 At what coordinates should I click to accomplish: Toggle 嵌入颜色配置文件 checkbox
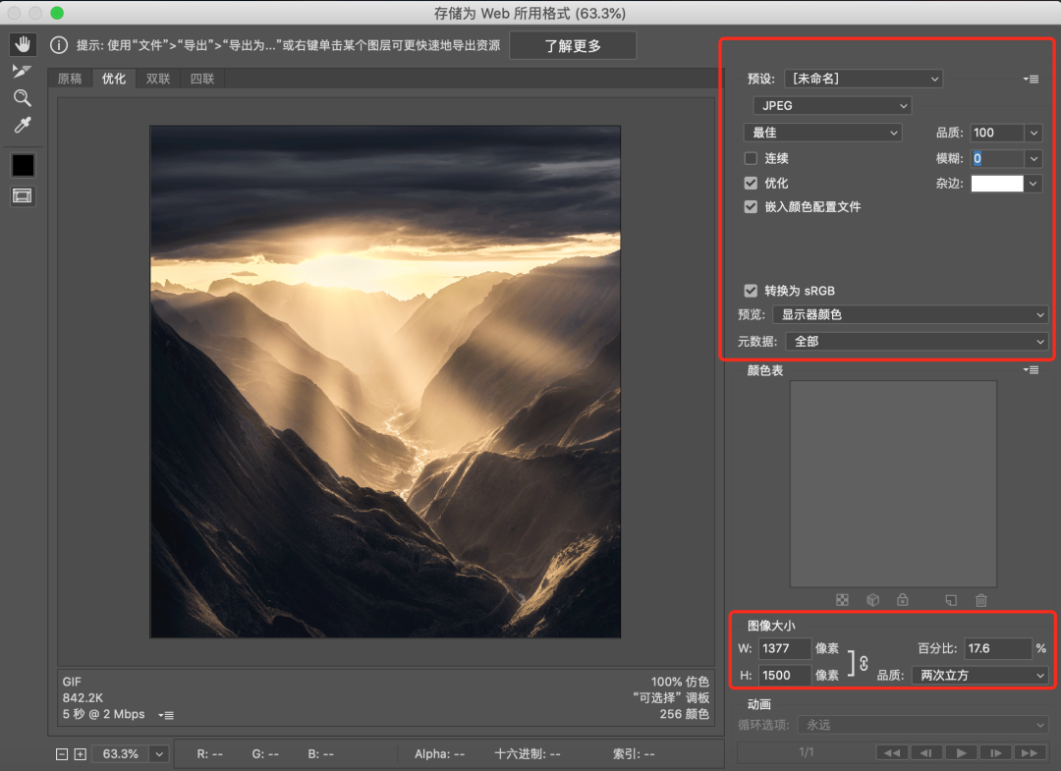coord(751,207)
